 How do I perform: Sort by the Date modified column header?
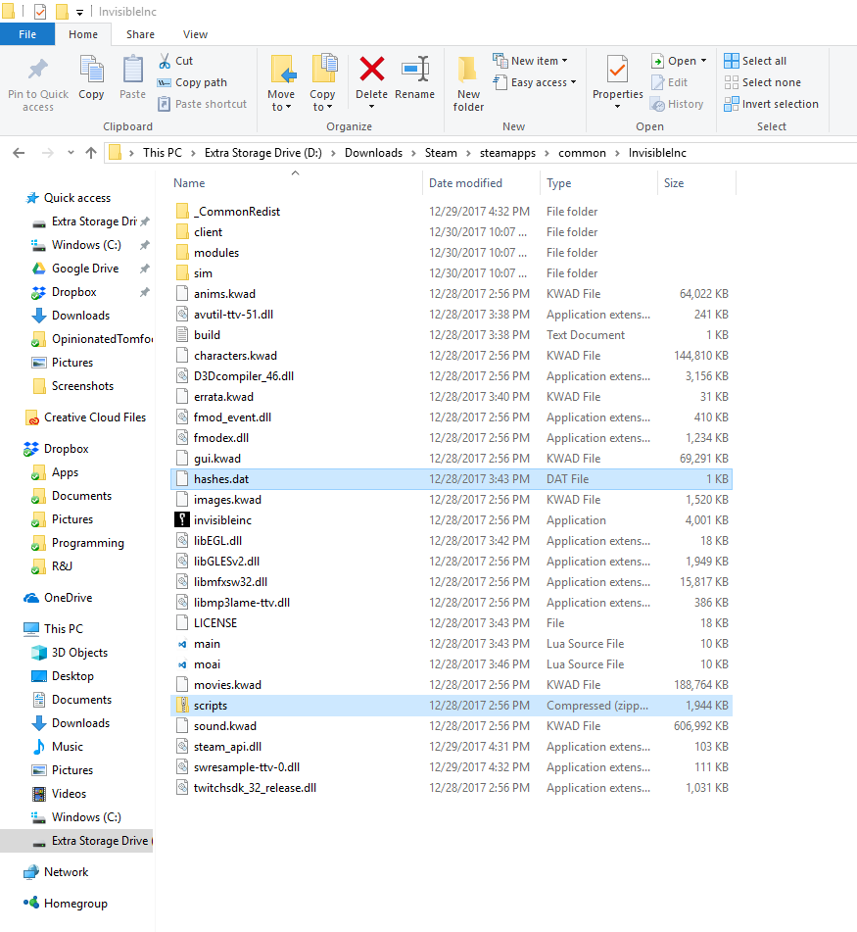465,183
